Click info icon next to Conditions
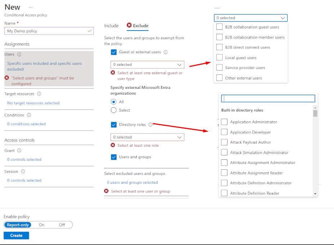The image size is (334, 245). 29,115
